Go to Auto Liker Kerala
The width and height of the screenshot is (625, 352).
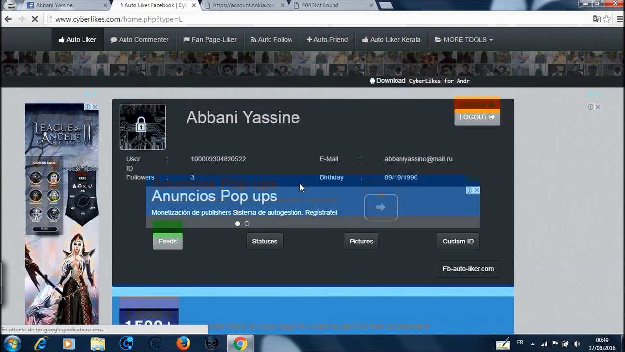[x=391, y=40]
